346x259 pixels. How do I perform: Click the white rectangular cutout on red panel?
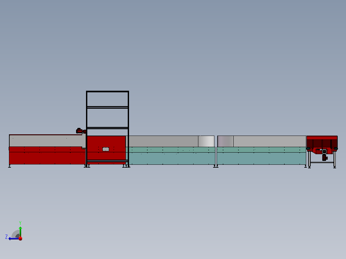[x=106, y=149]
